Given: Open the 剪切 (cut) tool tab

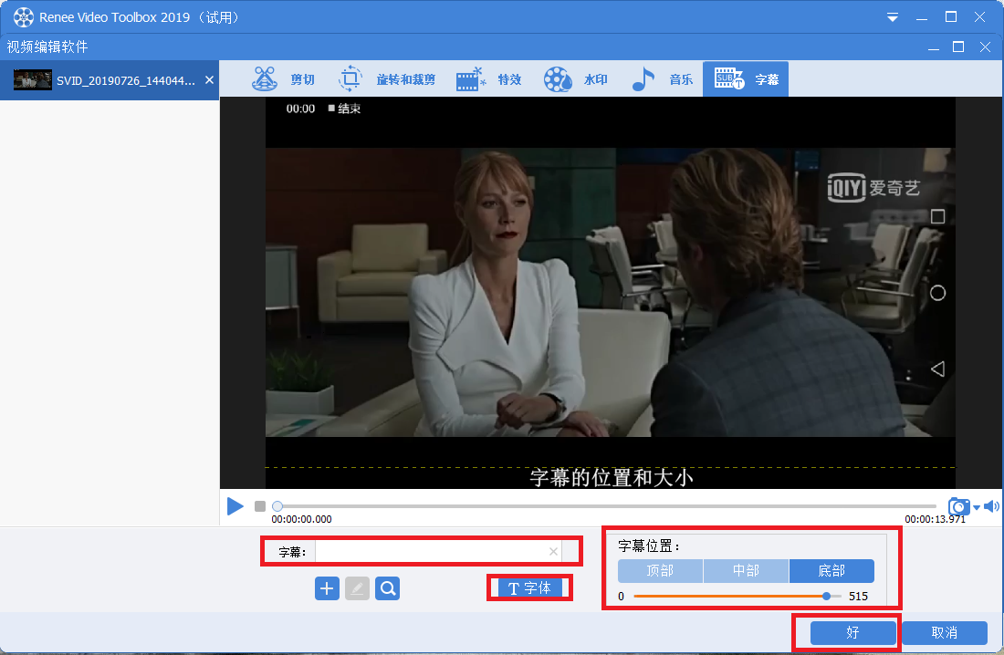Looking at the screenshot, I should coord(284,79).
